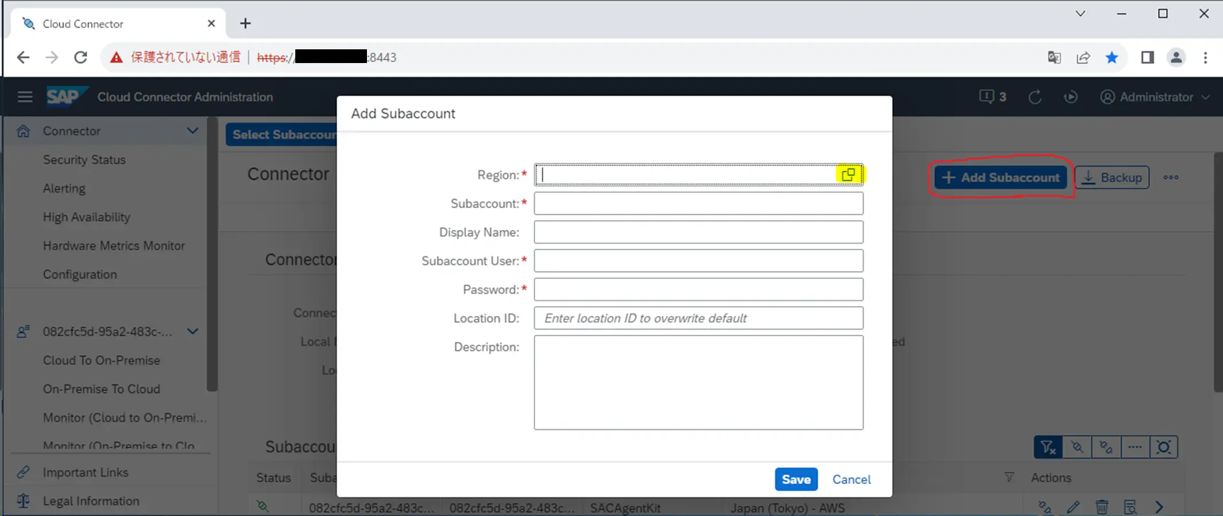Click the refresh icon in SAP header

[1035, 97]
